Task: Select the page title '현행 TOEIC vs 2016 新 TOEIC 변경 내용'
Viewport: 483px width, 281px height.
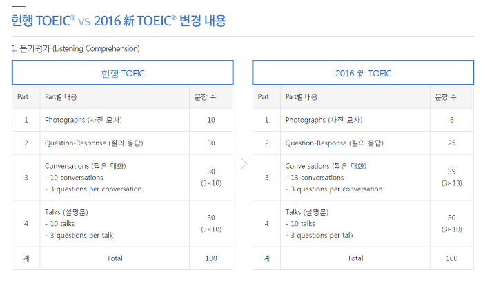Action: pos(119,21)
